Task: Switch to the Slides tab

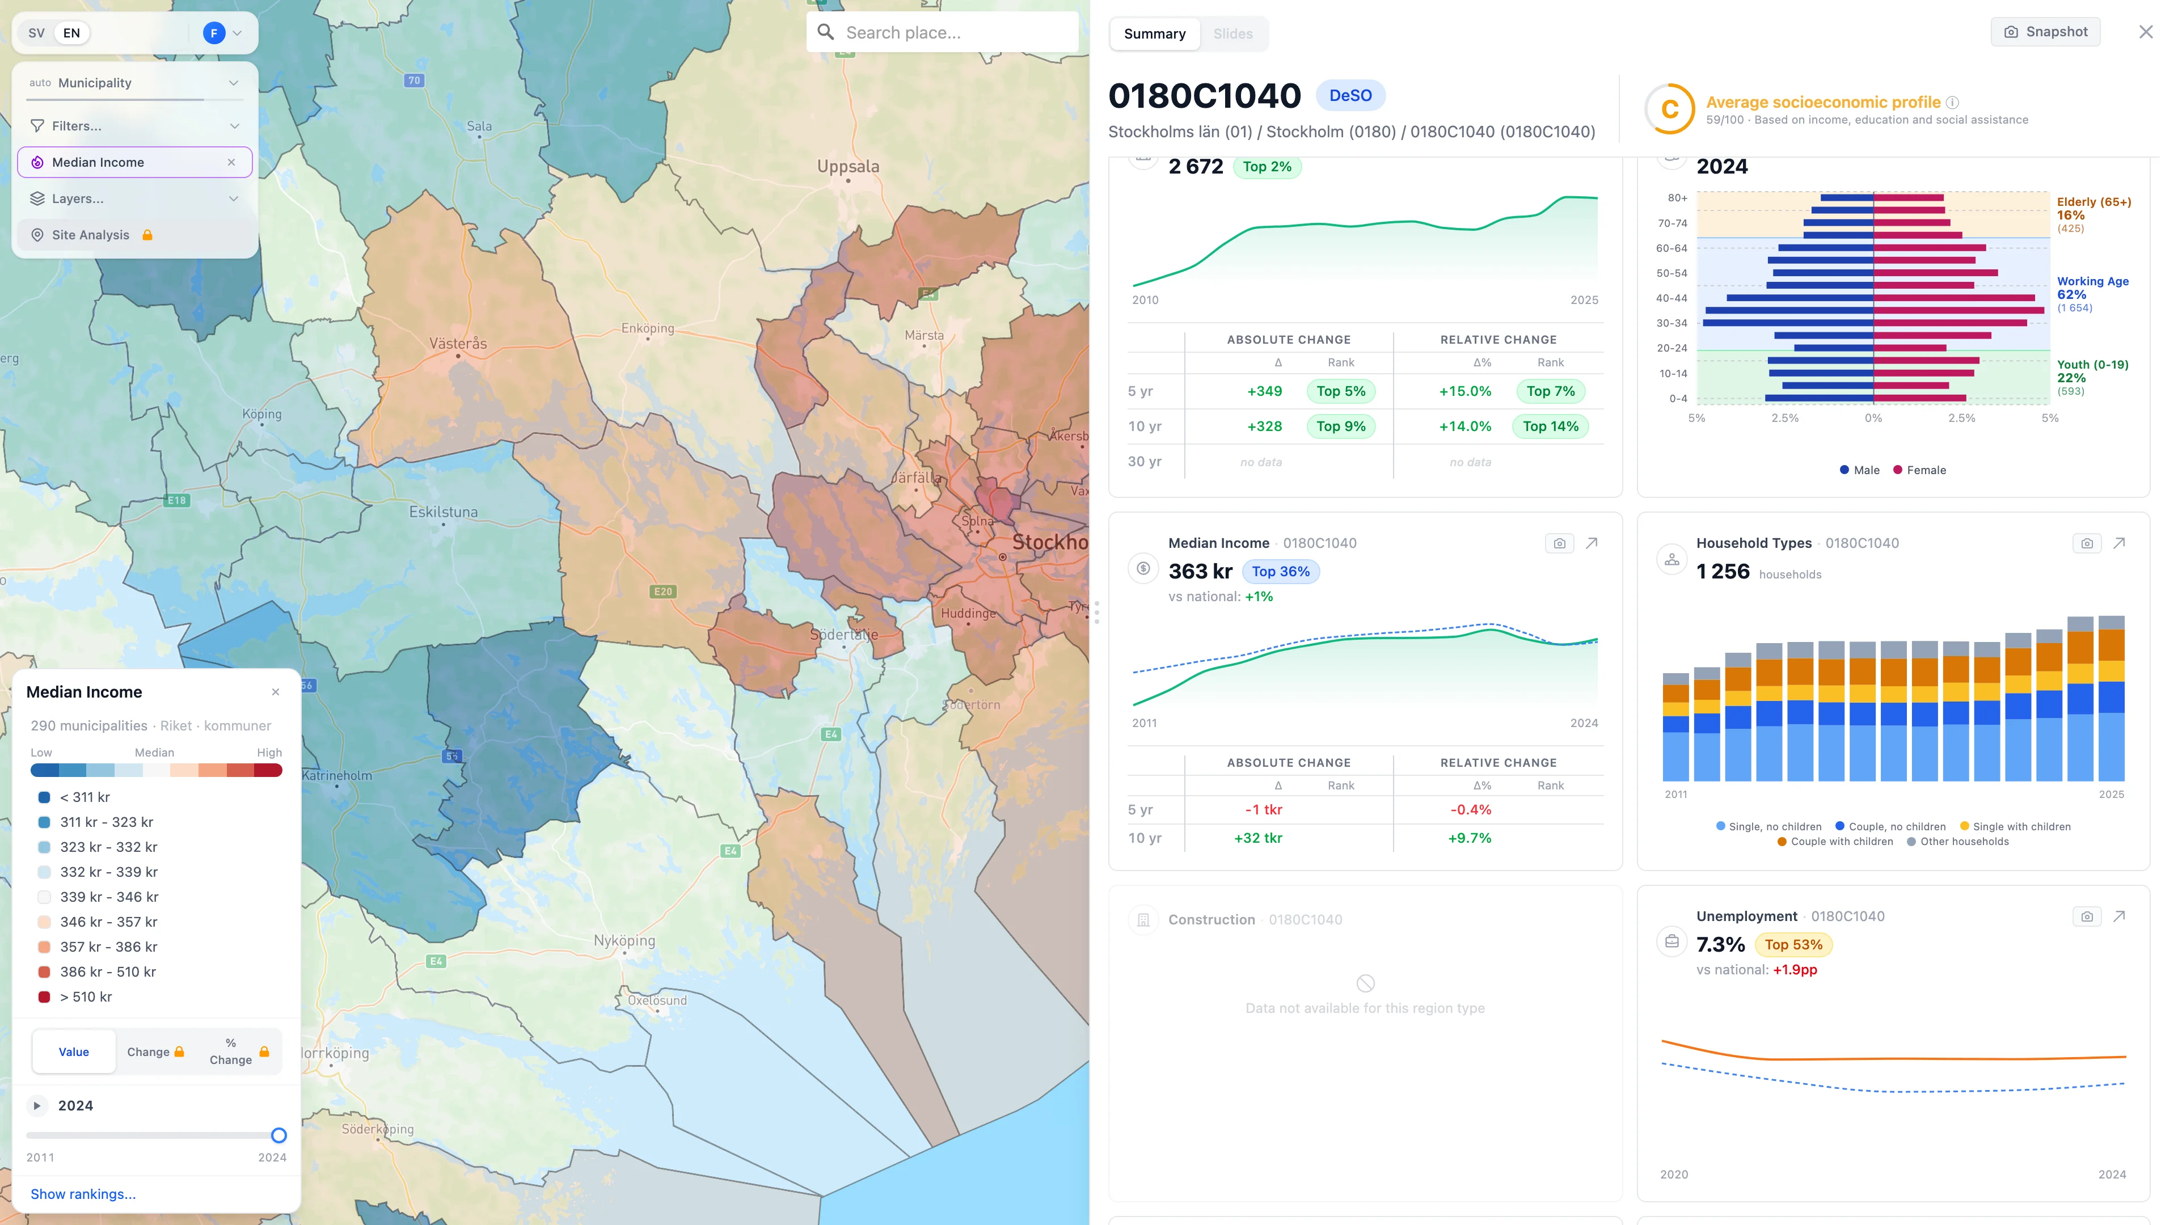Action: point(1232,33)
